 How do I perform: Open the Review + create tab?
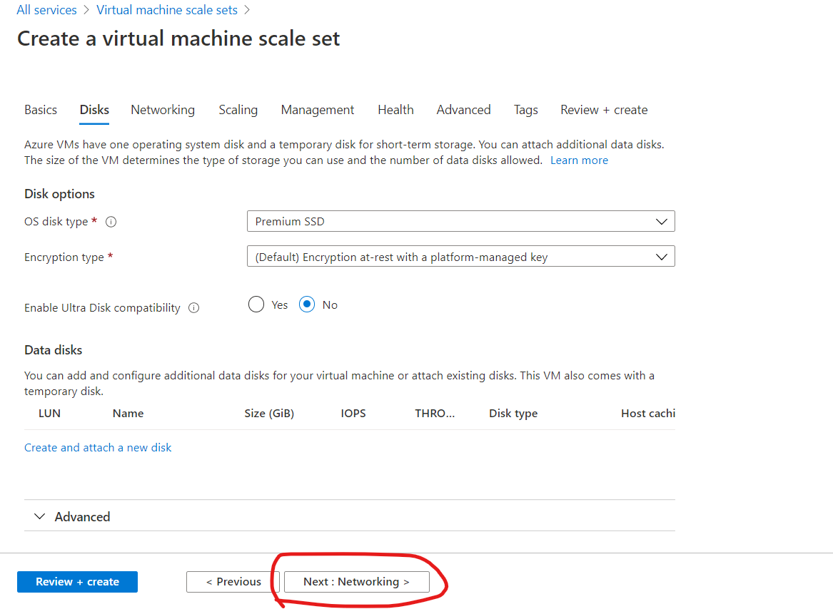click(603, 109)
